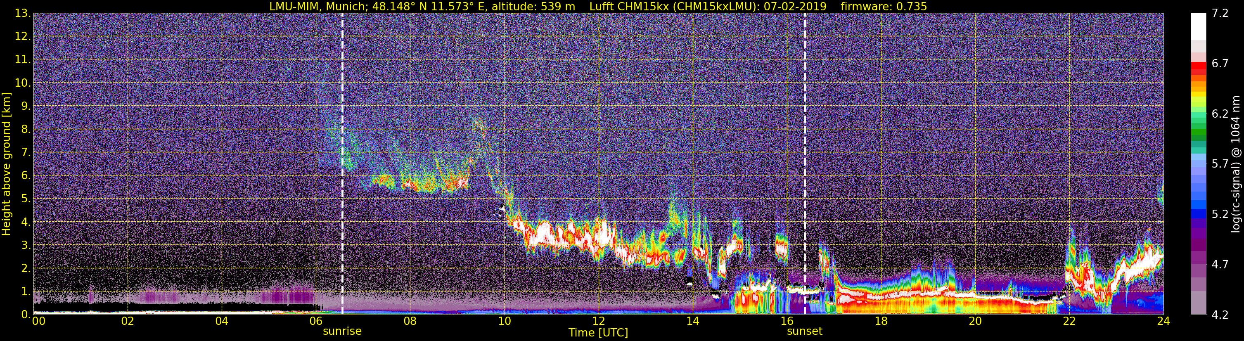This screenshot has width=1244, height=341.
Task: Click the height axis tick label 4
Action: click(x=25, y=222)
